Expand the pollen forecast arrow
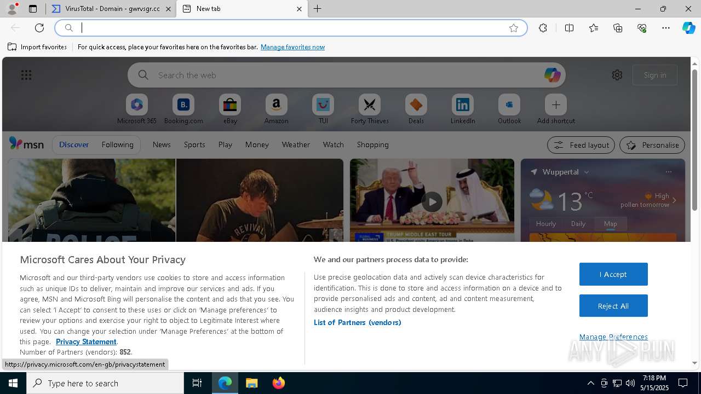Screen dimensions: 701x394 pyautogui.click(x=674, y=200)
